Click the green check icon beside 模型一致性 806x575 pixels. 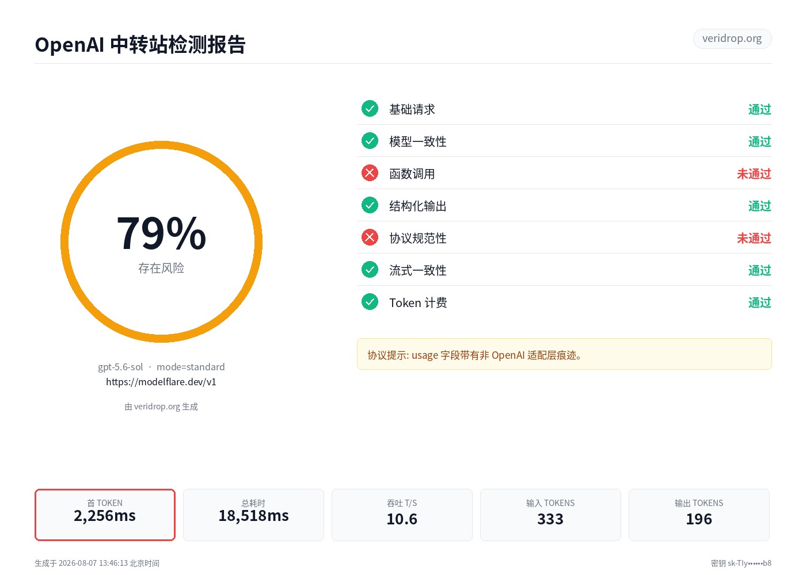click(x=370, y=141)
